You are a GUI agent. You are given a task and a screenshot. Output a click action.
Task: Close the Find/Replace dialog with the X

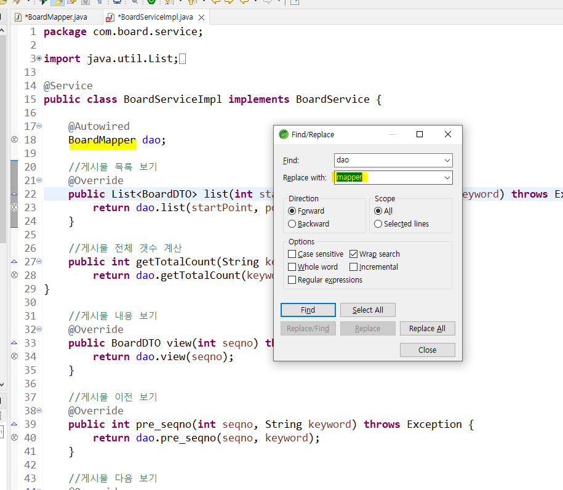coord(448,134)
